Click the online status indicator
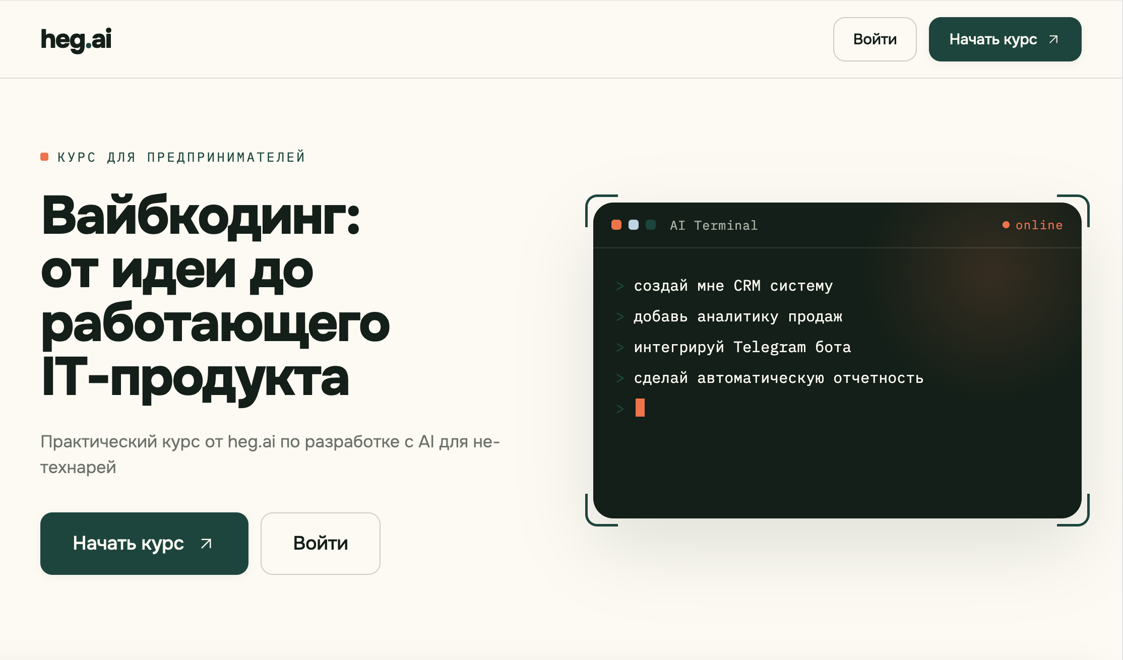 [1033, 225]
